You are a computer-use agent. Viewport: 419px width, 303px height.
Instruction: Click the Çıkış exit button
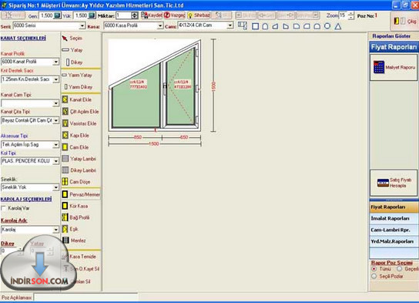pyautogui.click(x=406, y=21)
